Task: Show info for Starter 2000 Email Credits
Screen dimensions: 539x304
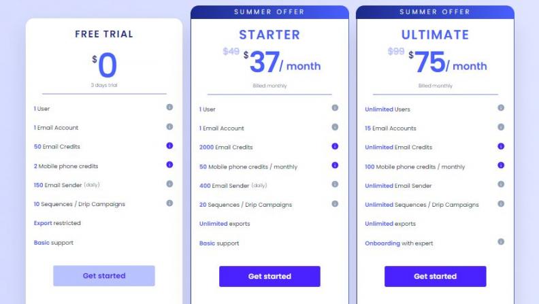Action: [335, 146]
